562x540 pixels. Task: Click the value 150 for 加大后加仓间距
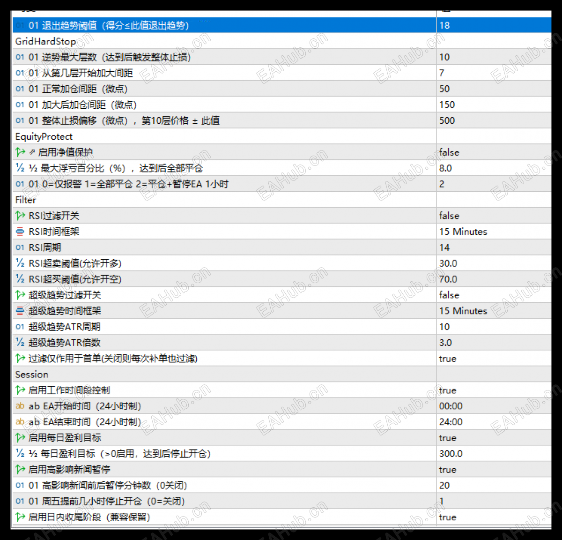click(x=447, y=105)
